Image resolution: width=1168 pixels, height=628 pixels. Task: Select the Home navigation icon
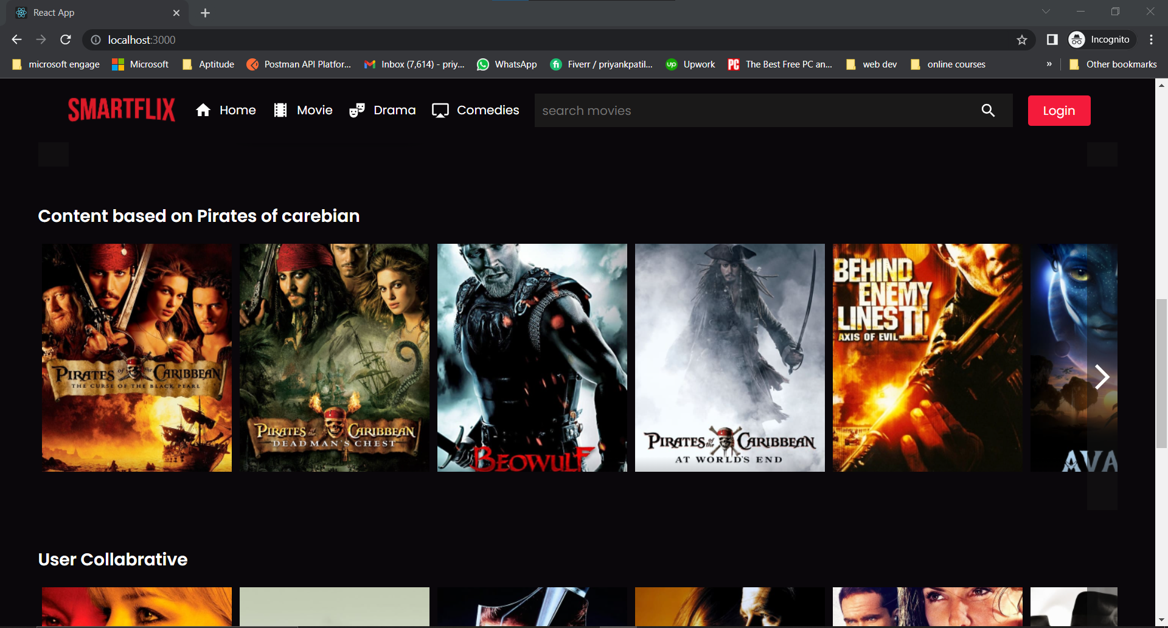click(x=204, y=110)
